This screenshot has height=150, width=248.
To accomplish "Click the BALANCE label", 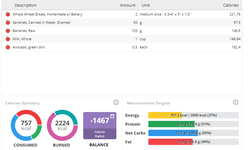I will (x=99, y=145).
